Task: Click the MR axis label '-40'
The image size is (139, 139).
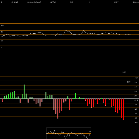Action: (x=136, y=109)
